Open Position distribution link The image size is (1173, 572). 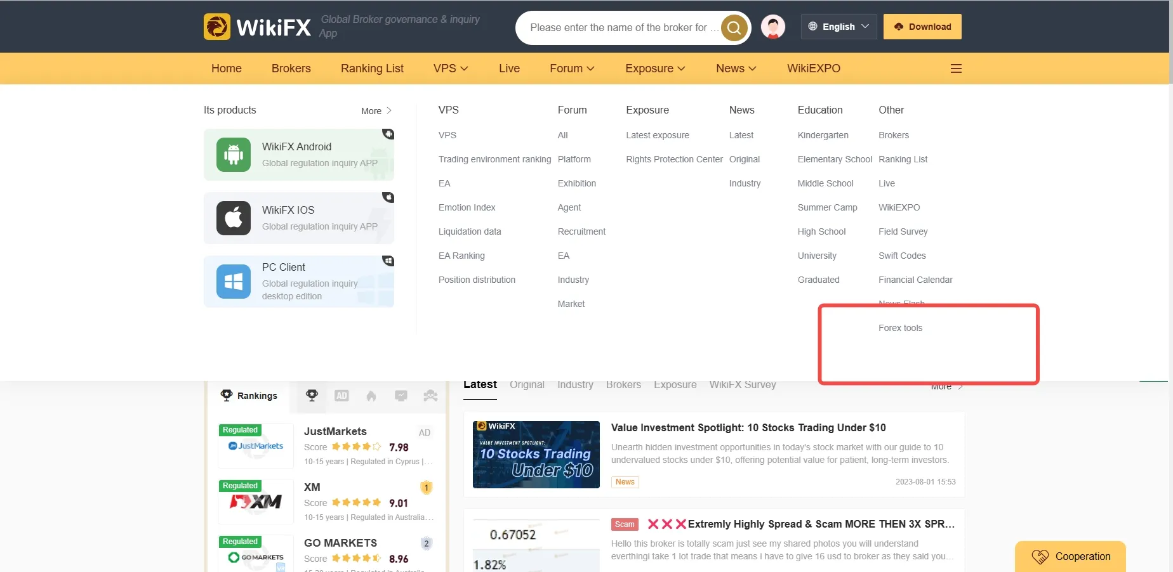[x=477, y=280]
